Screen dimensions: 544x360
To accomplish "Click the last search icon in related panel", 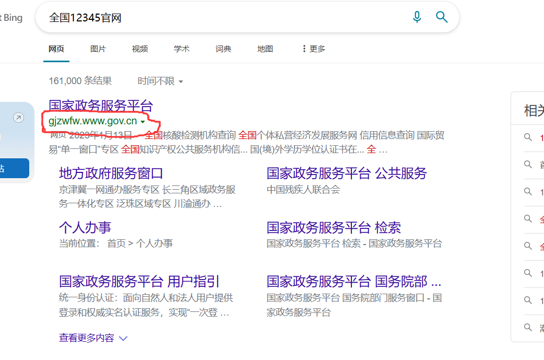I will [528, 327].
